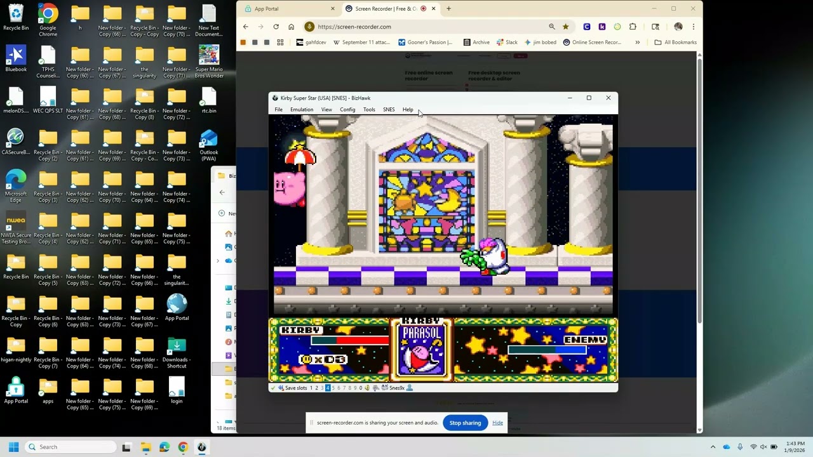
Task: Open the Online Screen Recor... bookmark
Action: 592,43
